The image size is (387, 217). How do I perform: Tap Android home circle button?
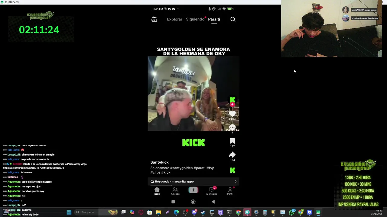(x=193, y=202)
